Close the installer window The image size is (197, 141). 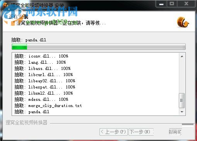point(186,4)
